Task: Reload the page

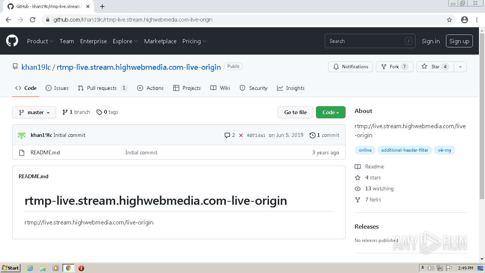Action: coord(33,20)
